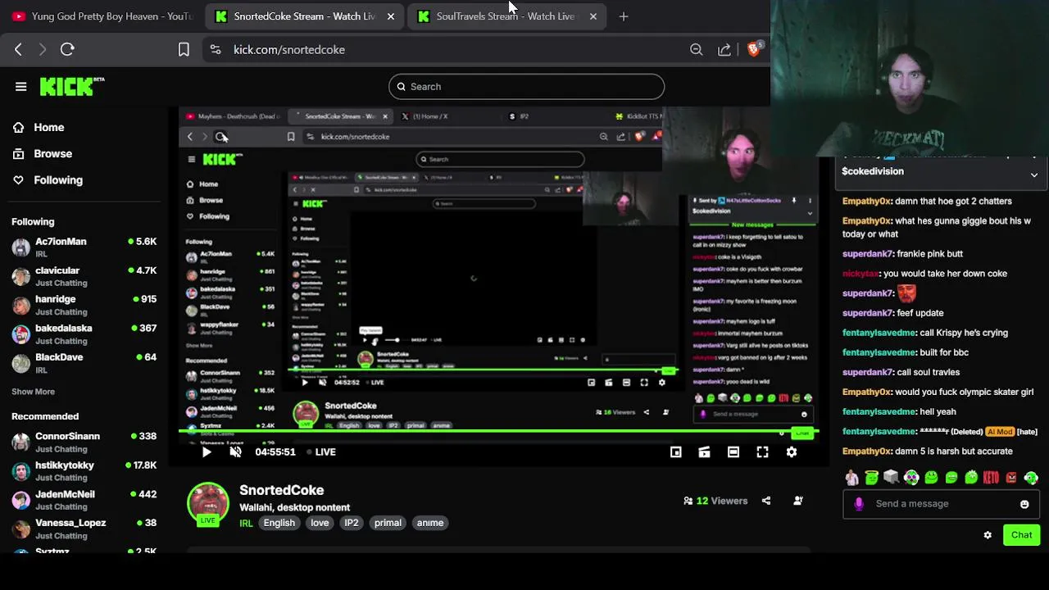Click SnortedCoke streamer avatar
1049x590 pixels.
(x=208, y=501)
